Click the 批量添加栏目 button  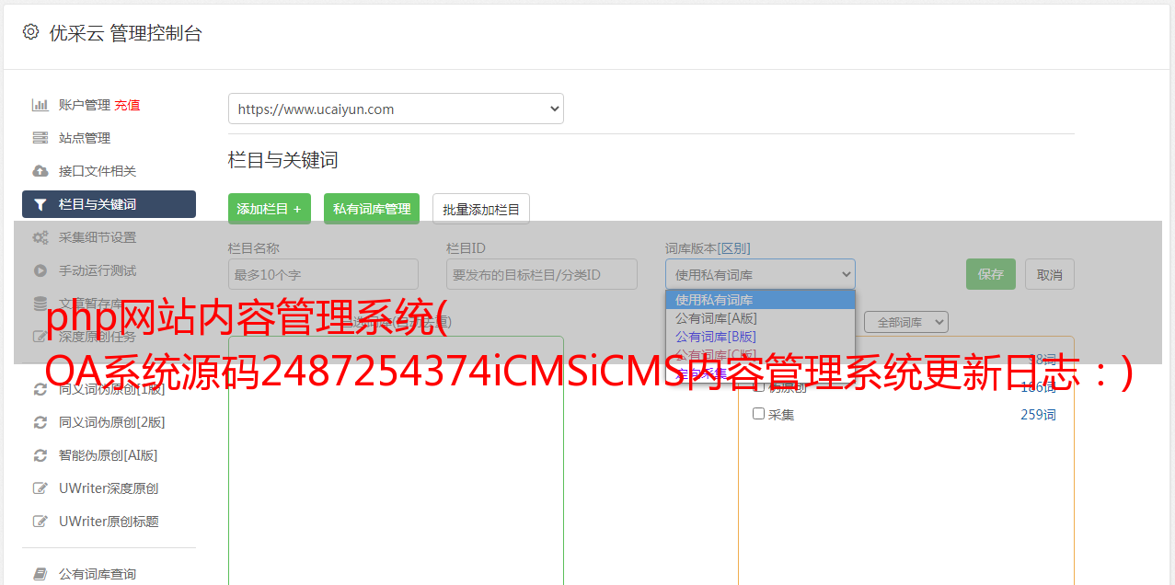[x=481, y=209]
